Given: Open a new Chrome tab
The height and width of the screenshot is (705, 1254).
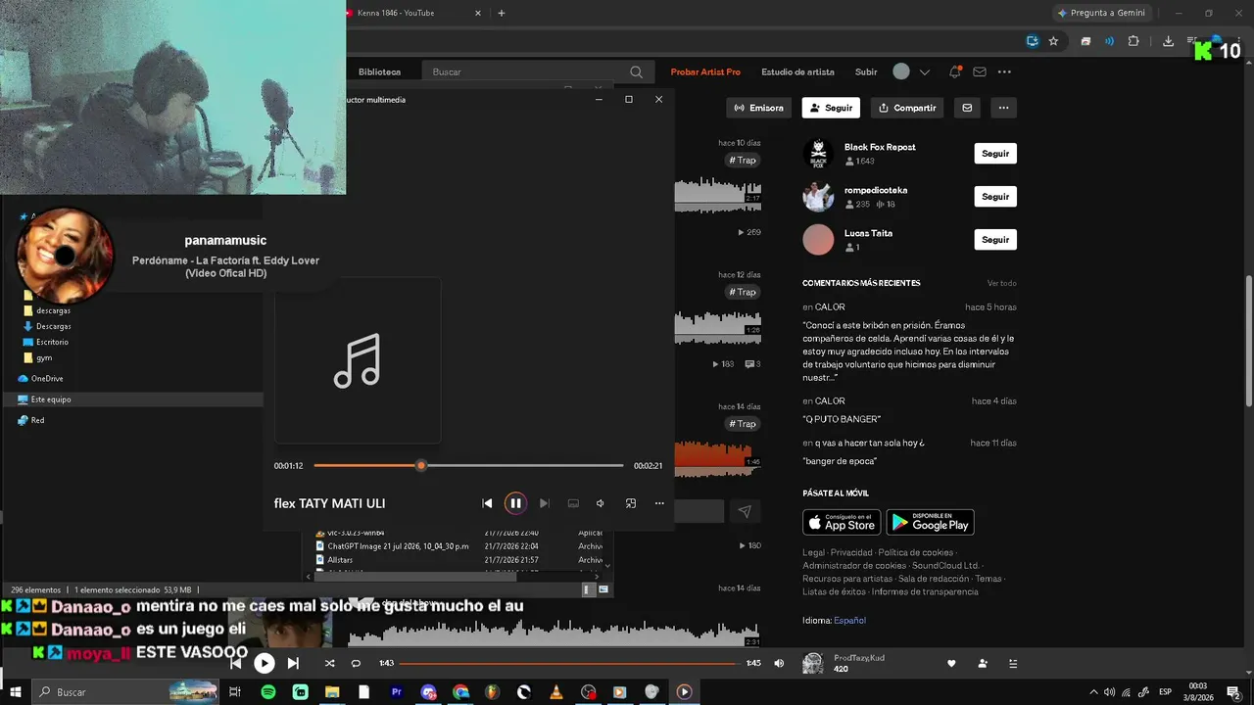Looking at the screenshot, I should (502, 13).
